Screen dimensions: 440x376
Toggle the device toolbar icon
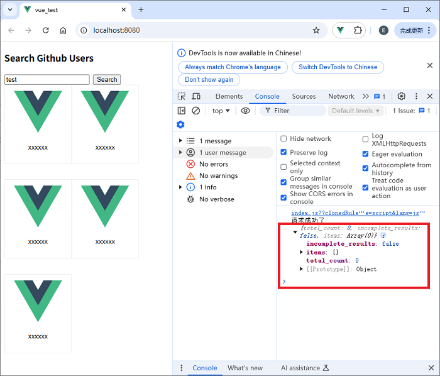pos(196,96)
